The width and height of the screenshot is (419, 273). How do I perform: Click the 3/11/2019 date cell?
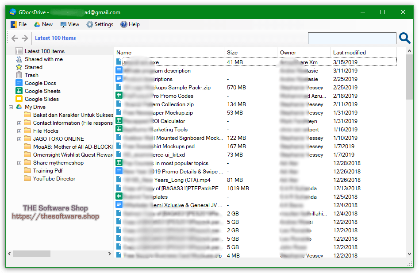345,70
